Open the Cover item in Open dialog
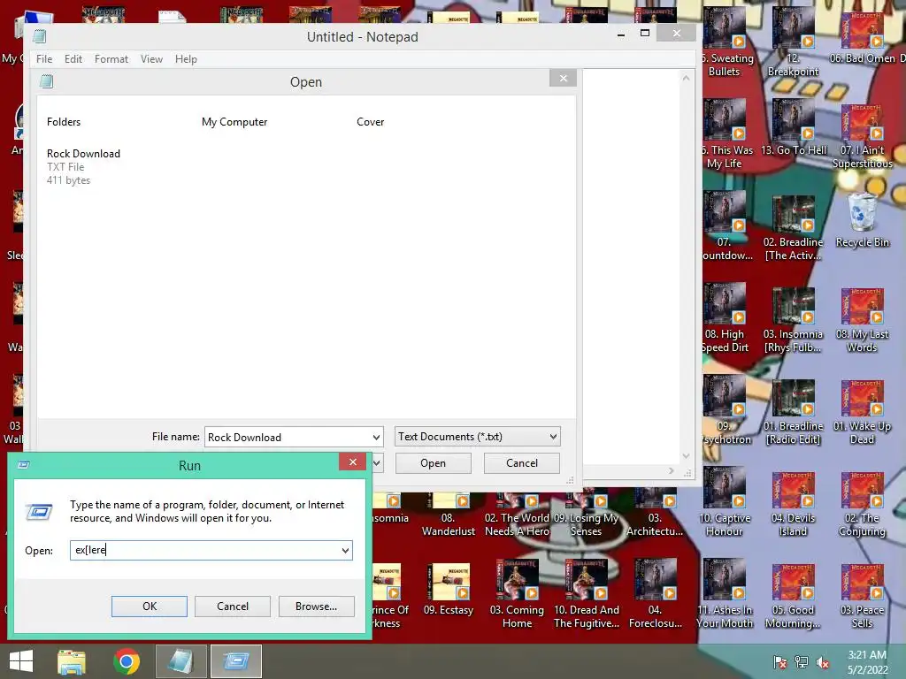The width and height of the screenshot is (906, 679). 371,122
